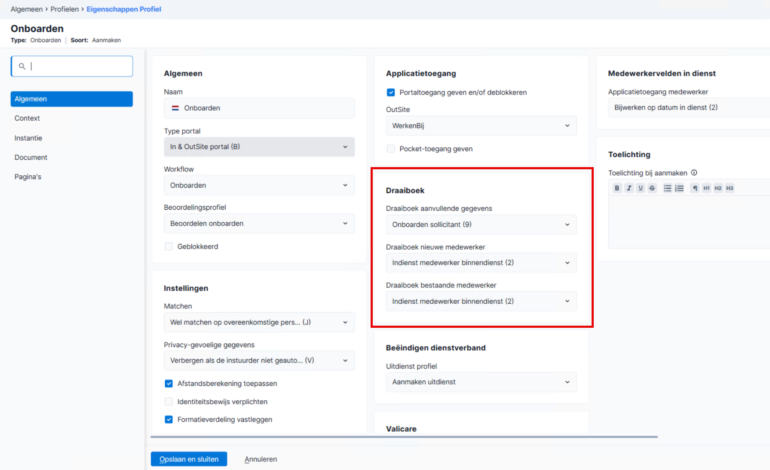Open the OutSite dropdown showing WerkenBij
The height and width of the screenshot is (470, 770).
481,125
